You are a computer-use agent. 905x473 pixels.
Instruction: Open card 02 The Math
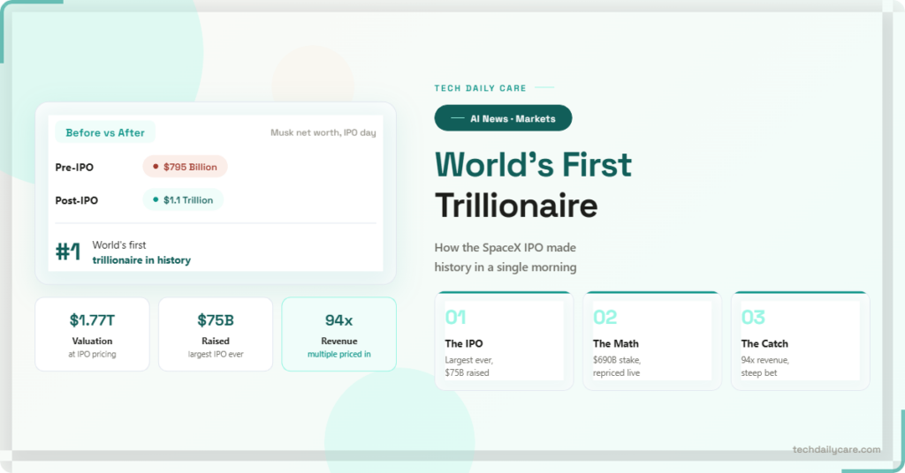(652, 341)
